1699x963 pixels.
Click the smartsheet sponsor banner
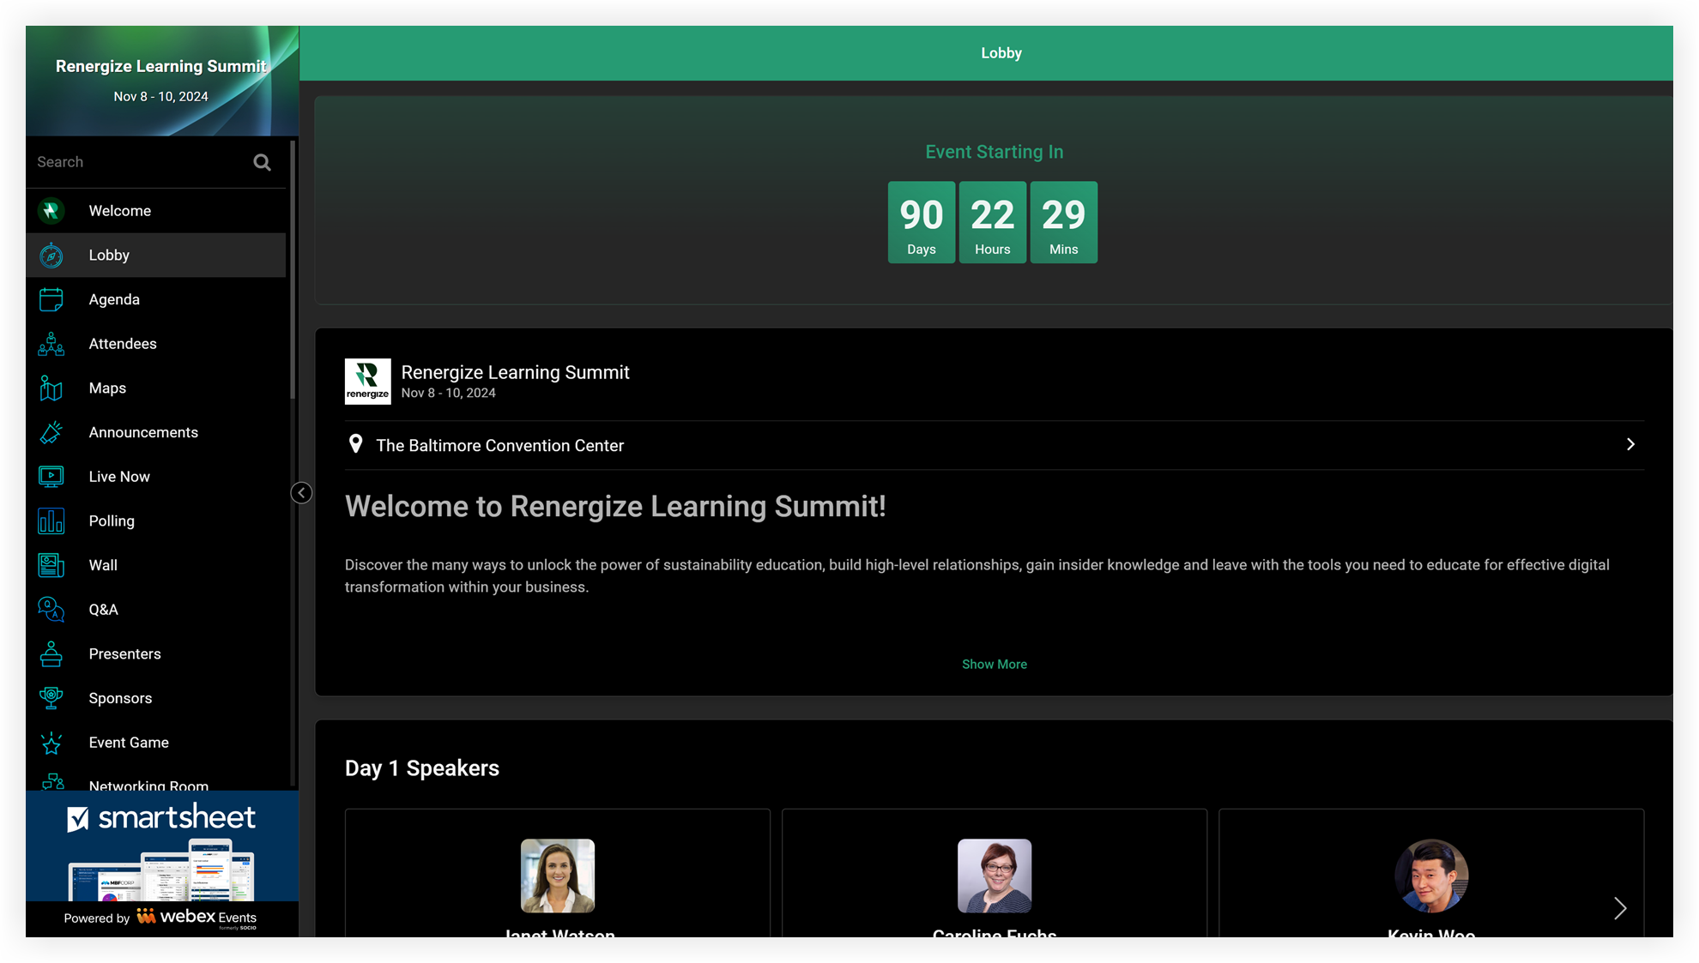coord(162,846)
